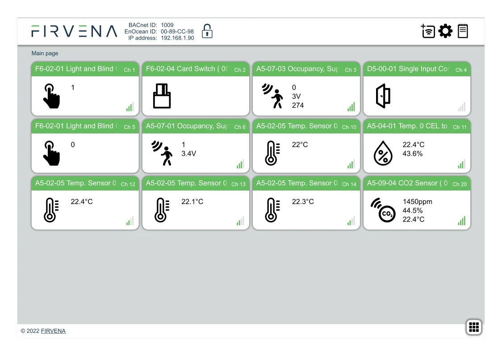502x355 pixels.
Task: Click the FIRVENA footer link
Action: [53, 331]
